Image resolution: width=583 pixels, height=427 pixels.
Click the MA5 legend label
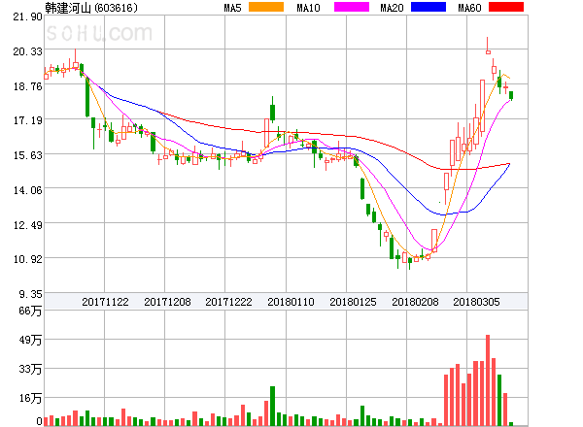[x=232, y=8]
